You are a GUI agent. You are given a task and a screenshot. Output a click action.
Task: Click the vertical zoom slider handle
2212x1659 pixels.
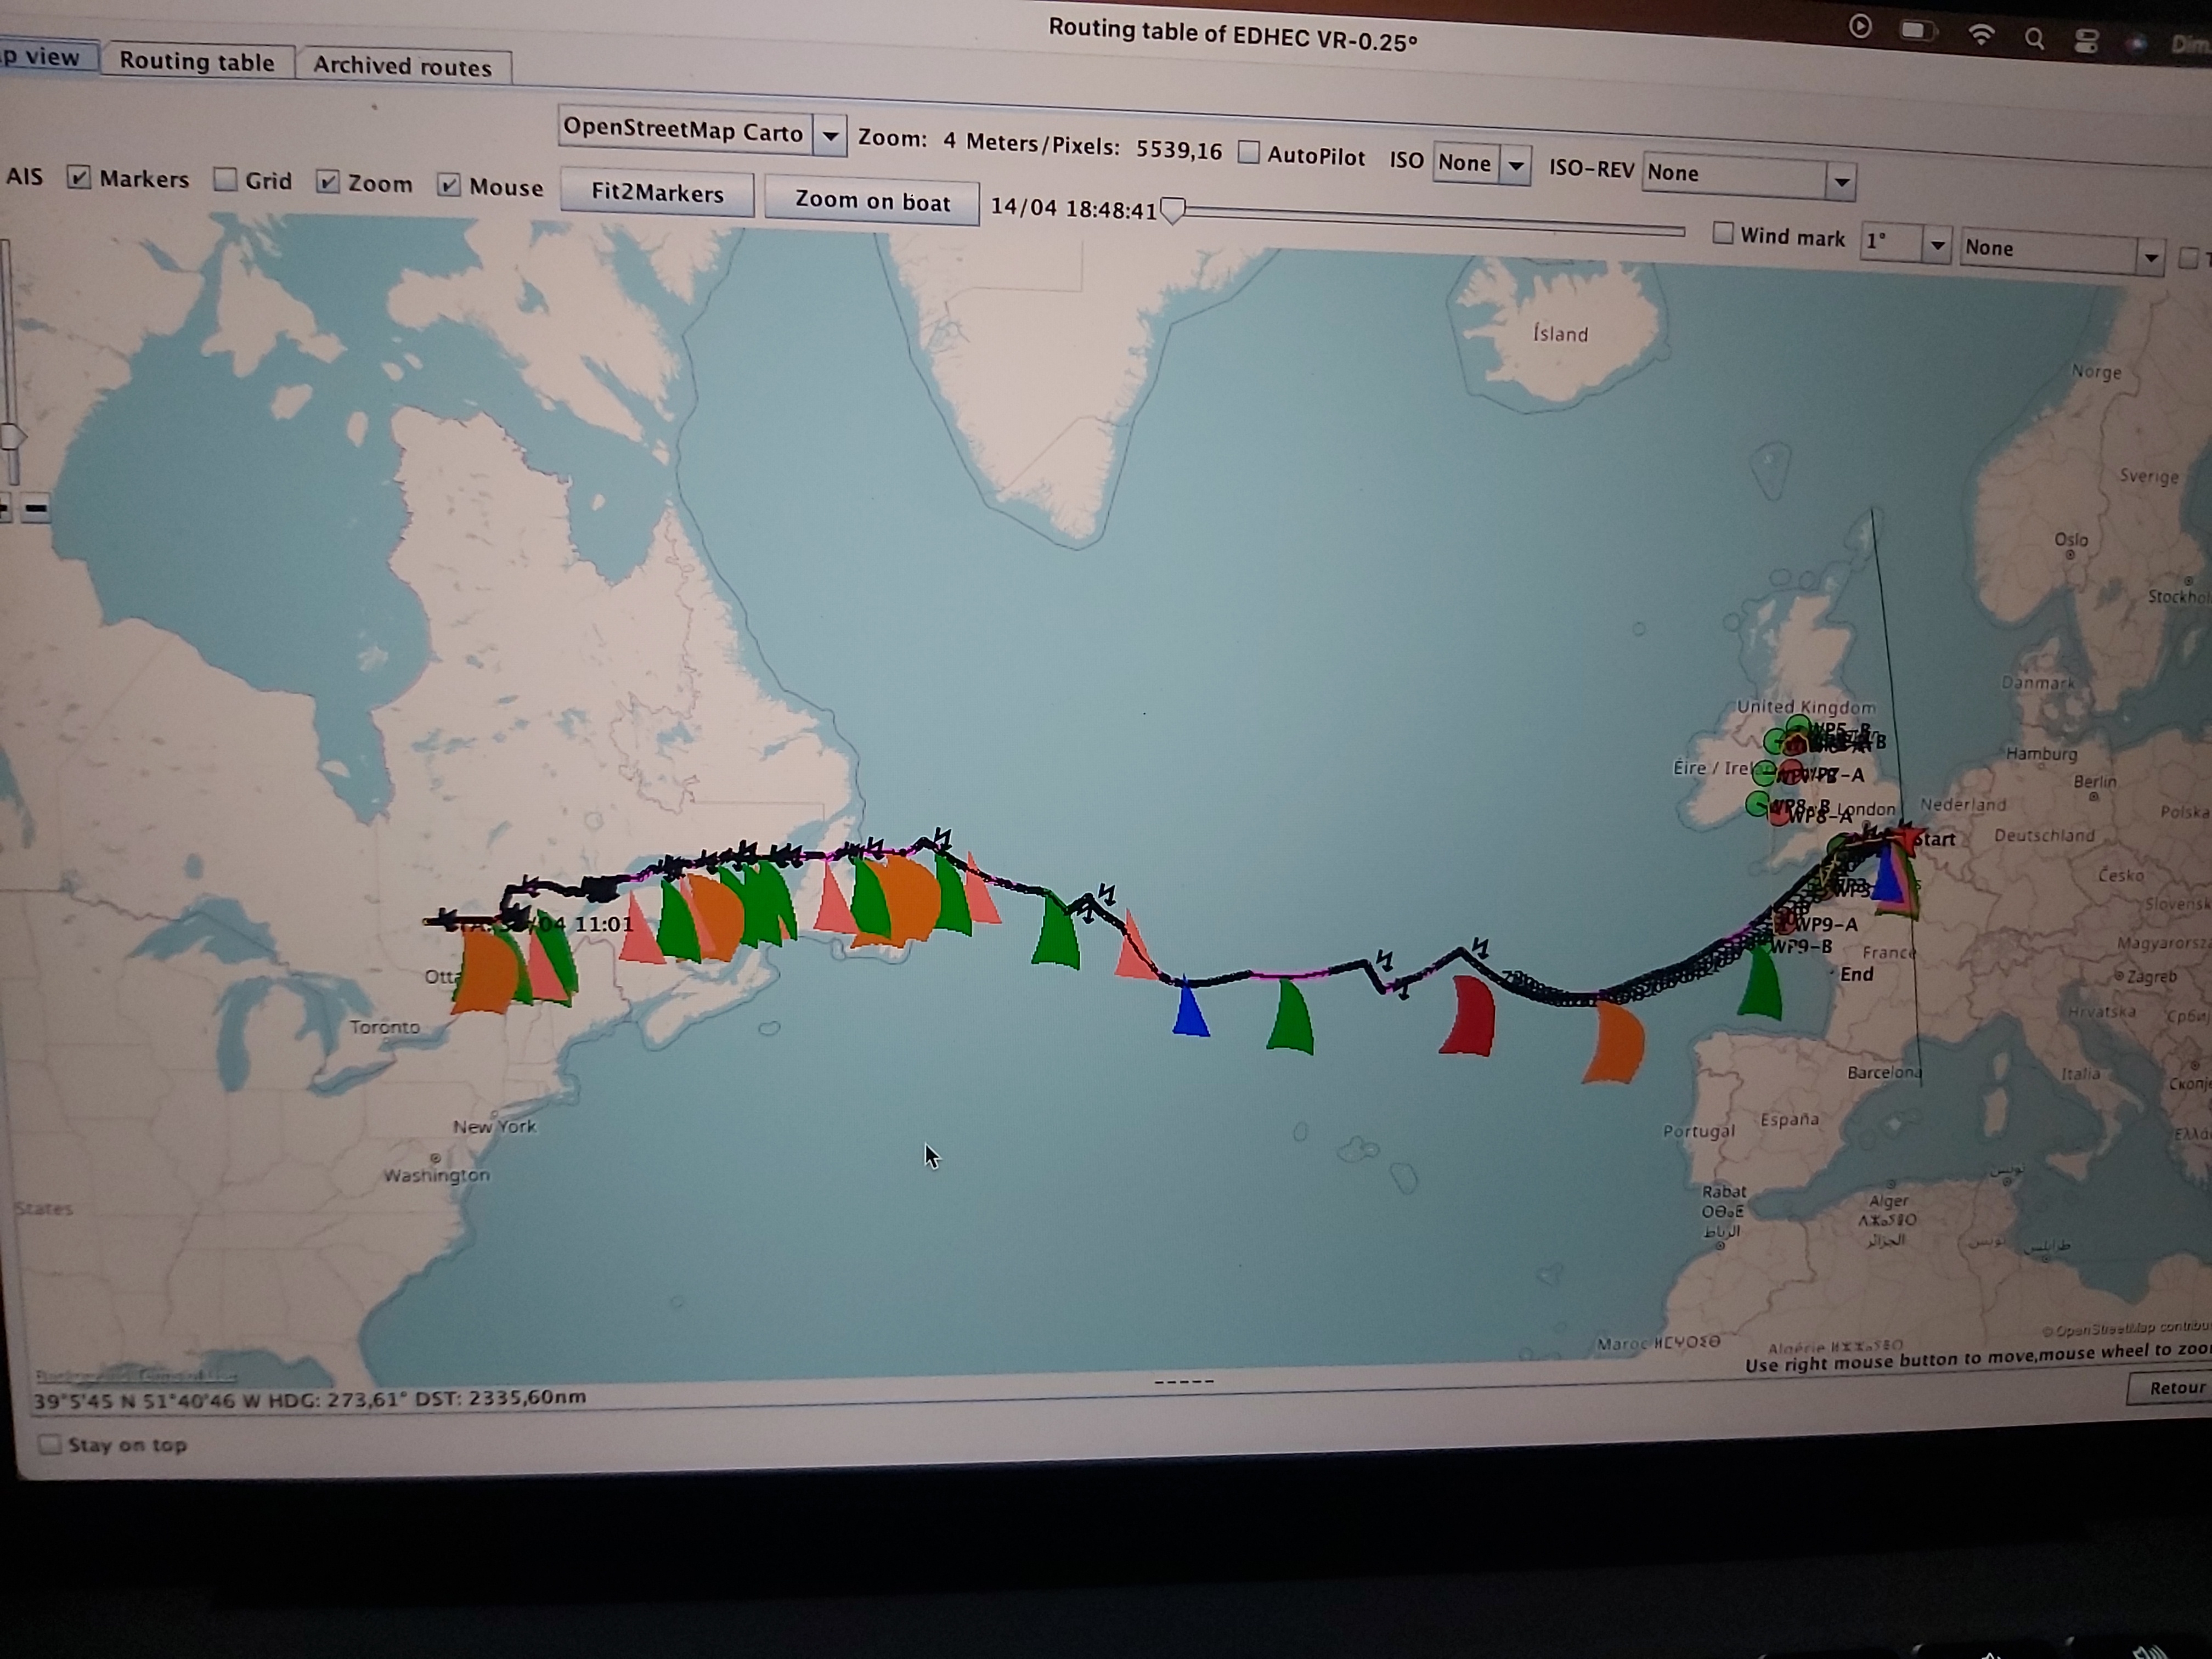click(12, 437)
